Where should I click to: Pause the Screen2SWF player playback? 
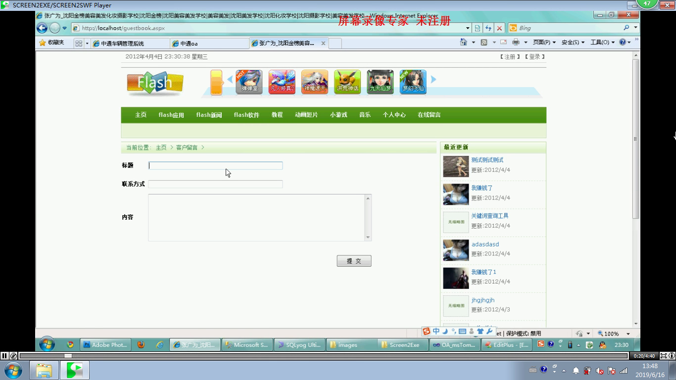(x=4, y=355)
